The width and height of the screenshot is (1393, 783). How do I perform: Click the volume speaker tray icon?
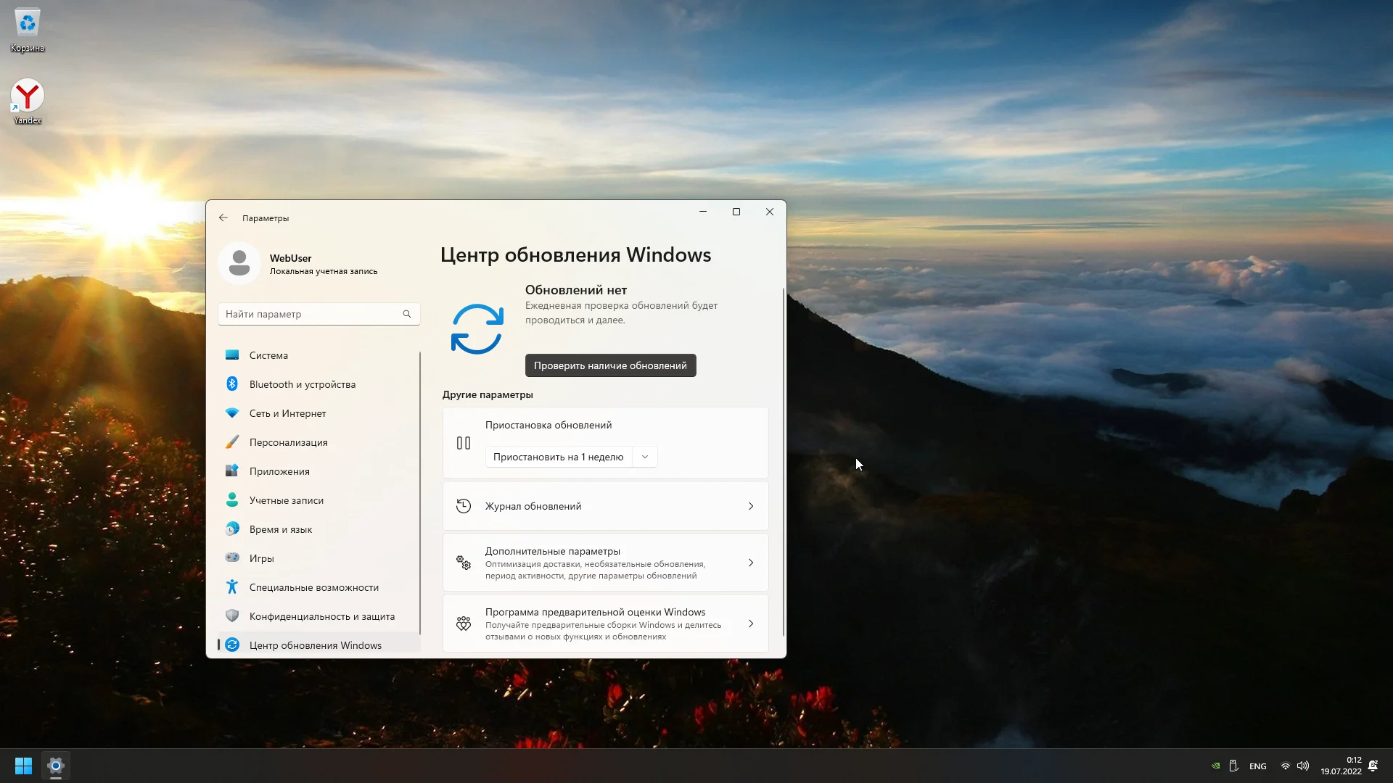tap(1303, 766)
